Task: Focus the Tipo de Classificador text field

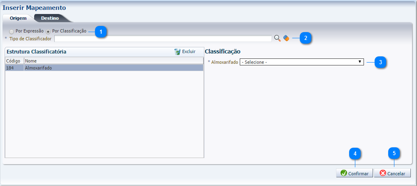Action: point(163,39)
